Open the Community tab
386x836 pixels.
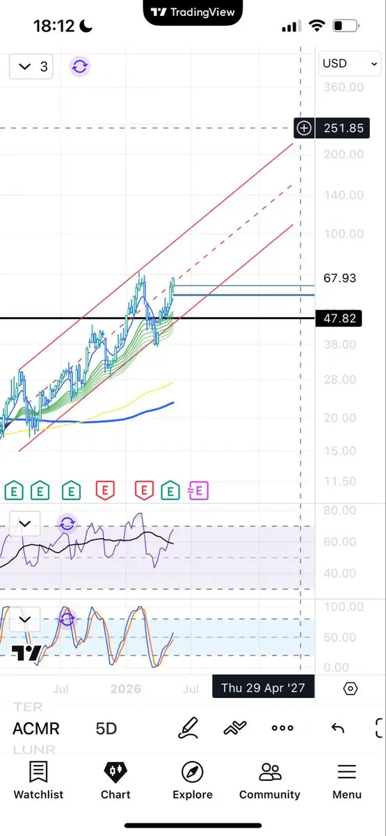(x=270, y=780)
